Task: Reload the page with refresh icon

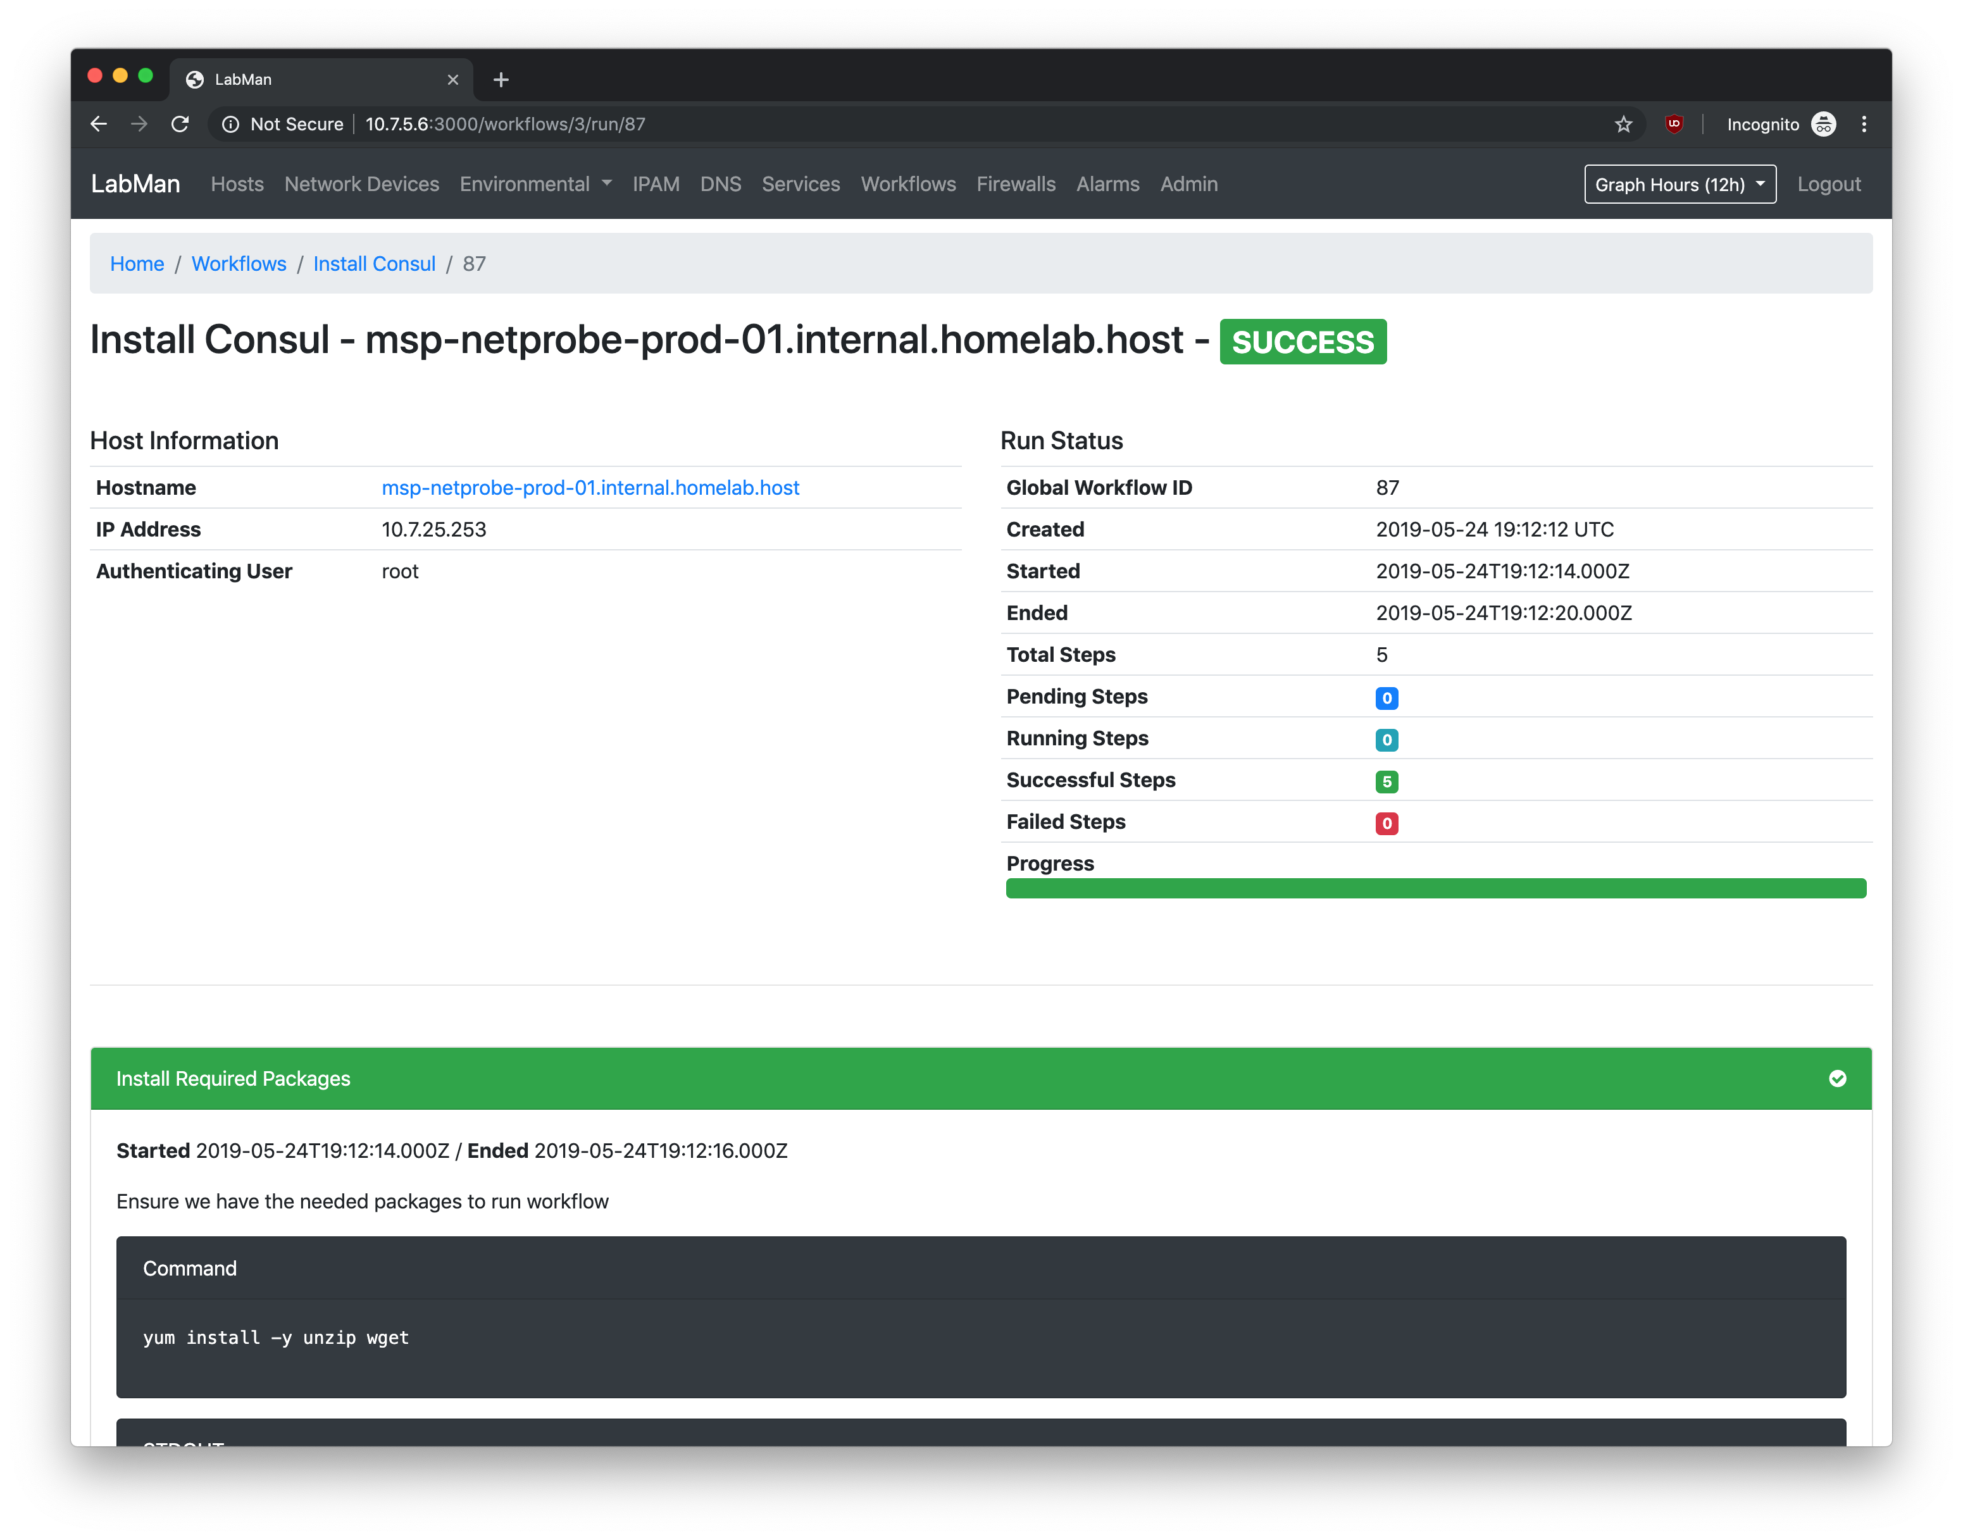Action: point(180,125)
